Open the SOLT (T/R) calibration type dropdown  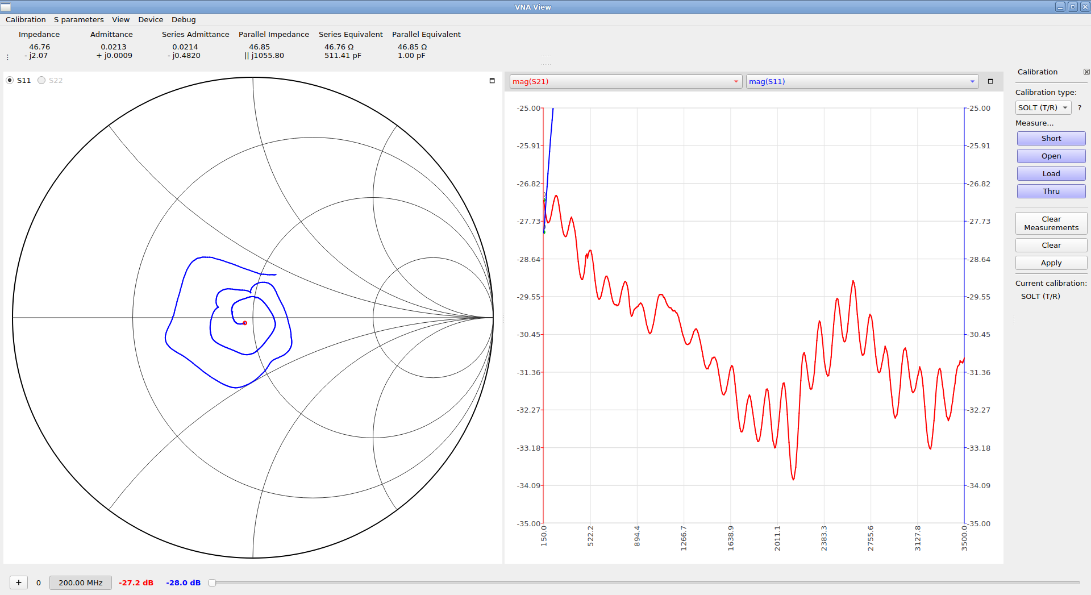[x=1043, y=107]
